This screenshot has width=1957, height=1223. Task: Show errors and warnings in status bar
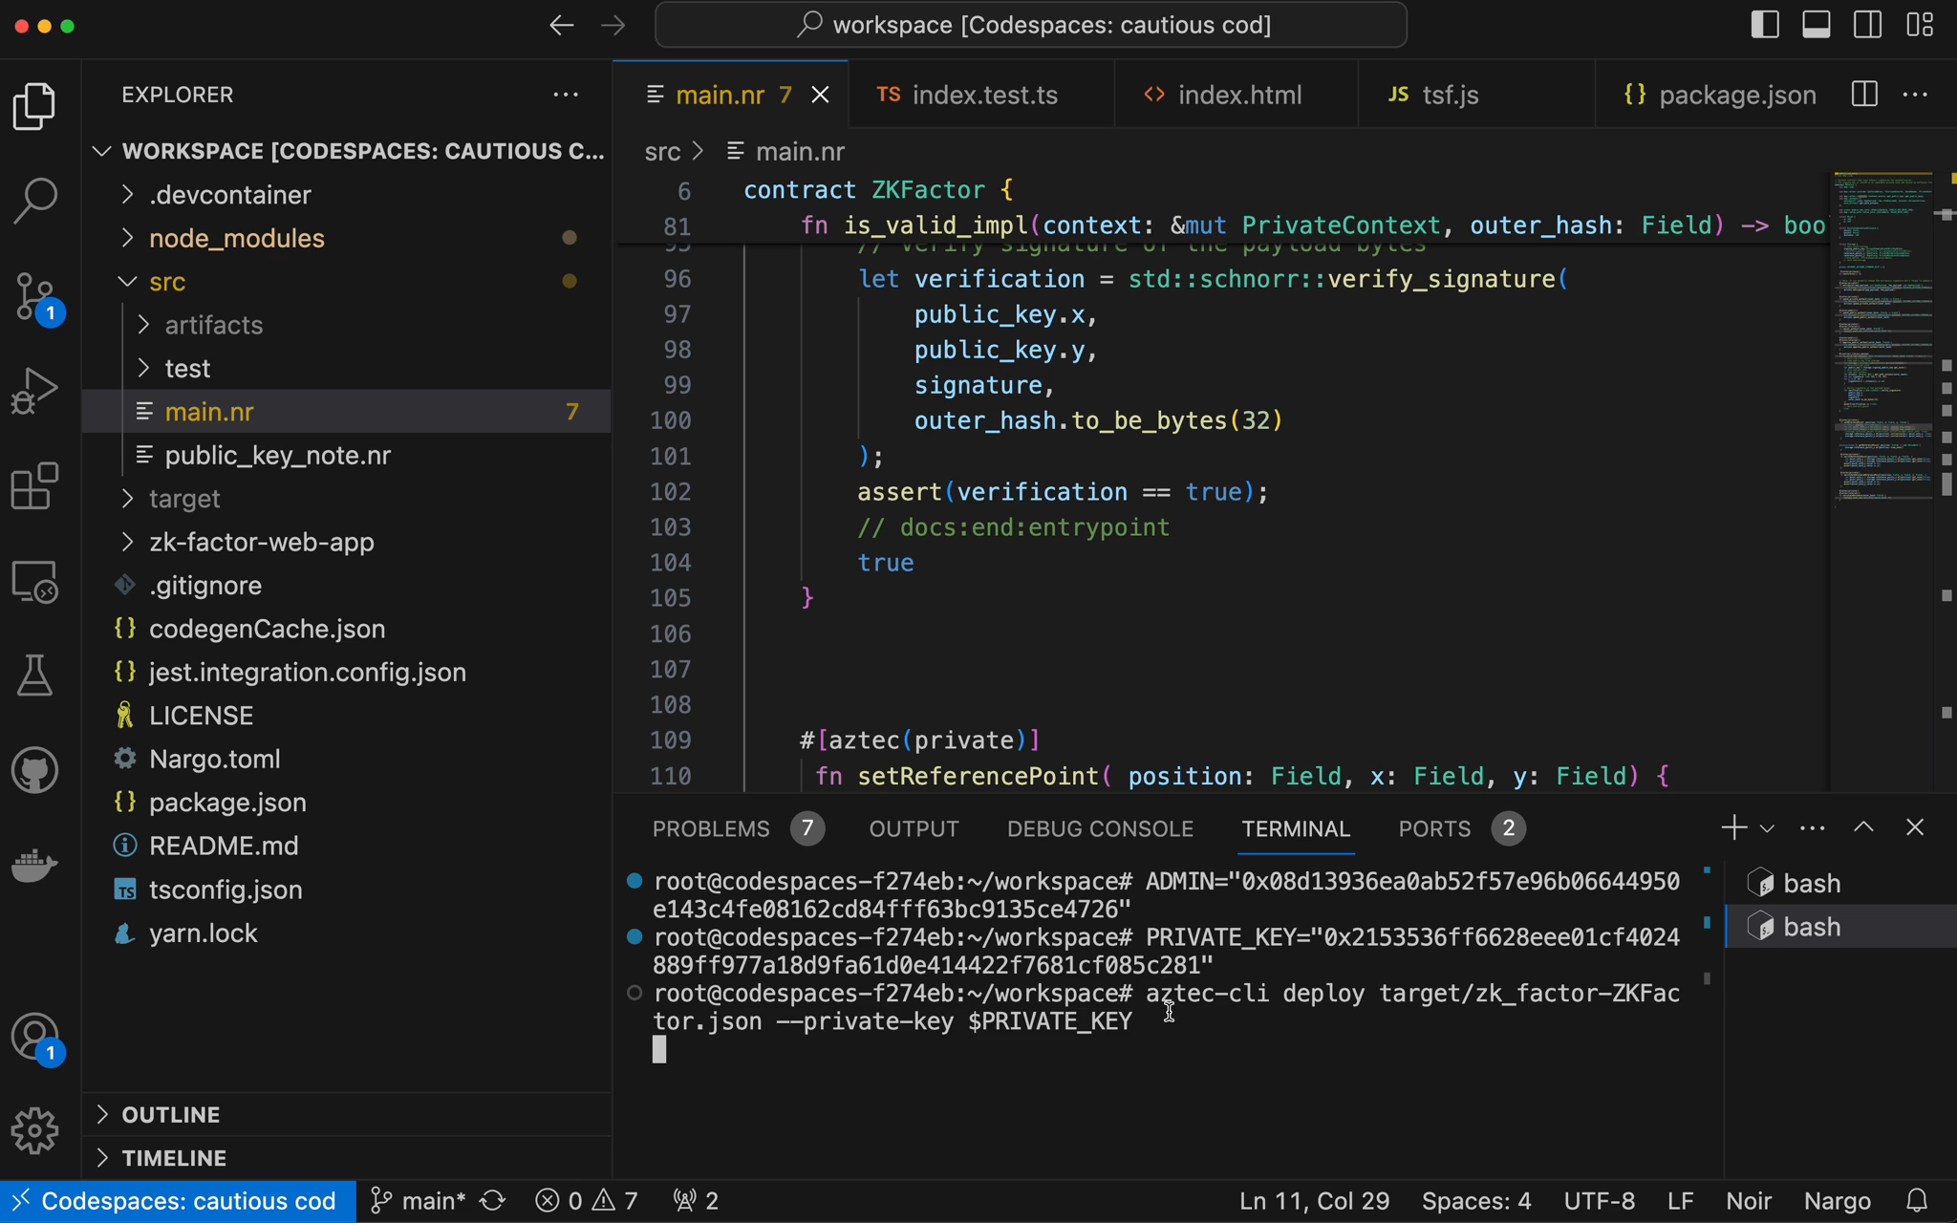pos(587,1200)
